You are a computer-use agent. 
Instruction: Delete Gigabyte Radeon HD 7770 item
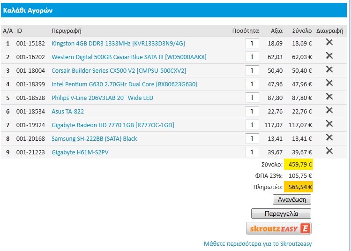click(x=329, y=124)
